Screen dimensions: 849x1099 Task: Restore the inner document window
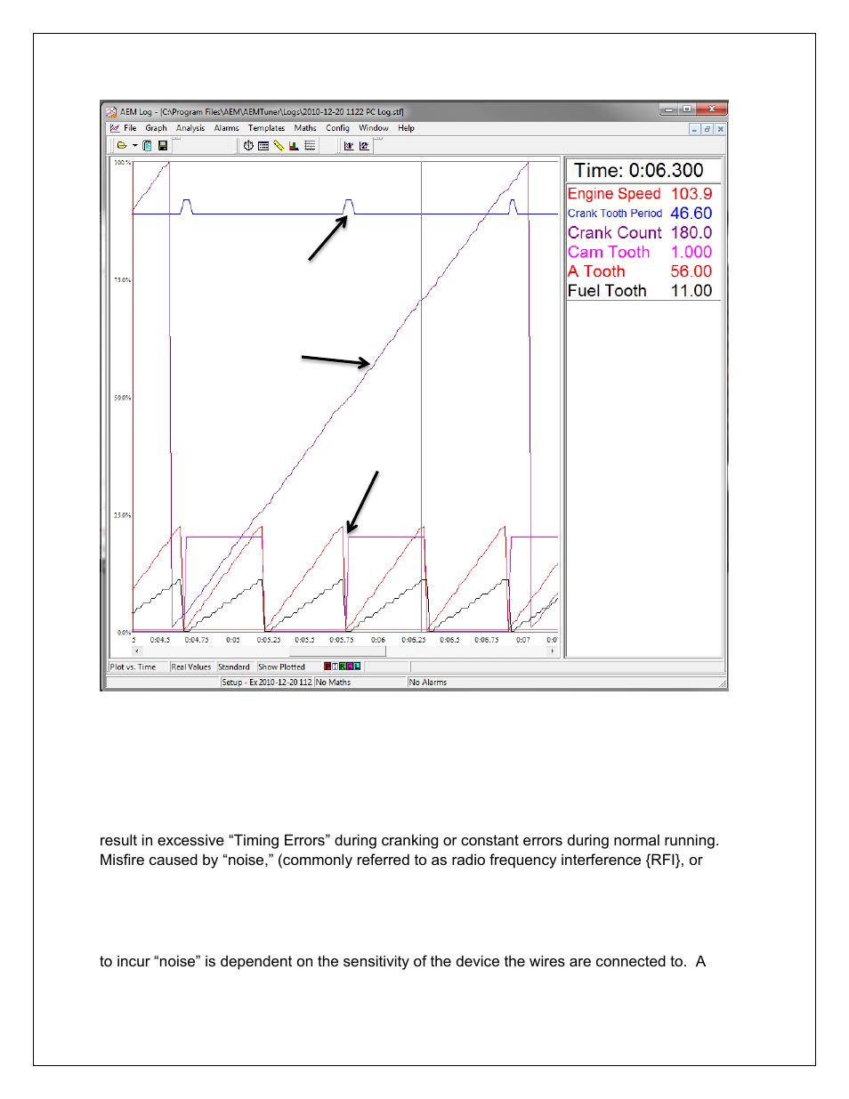(707, 129)
